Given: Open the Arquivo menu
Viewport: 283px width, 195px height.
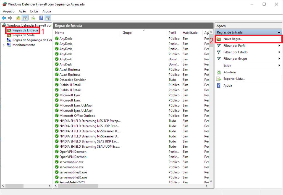Looking at the screenshot, I should pyautogui.click(x=8, y=11).
